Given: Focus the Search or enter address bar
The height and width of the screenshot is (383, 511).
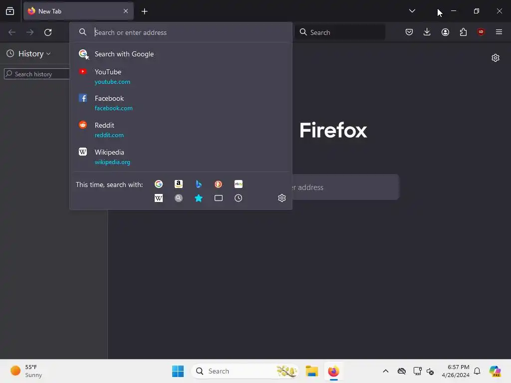Looking at the screenshot, I should tap(181, 32).
